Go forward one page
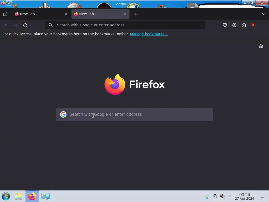The image size is (269, 202). (x=16, y=25)
